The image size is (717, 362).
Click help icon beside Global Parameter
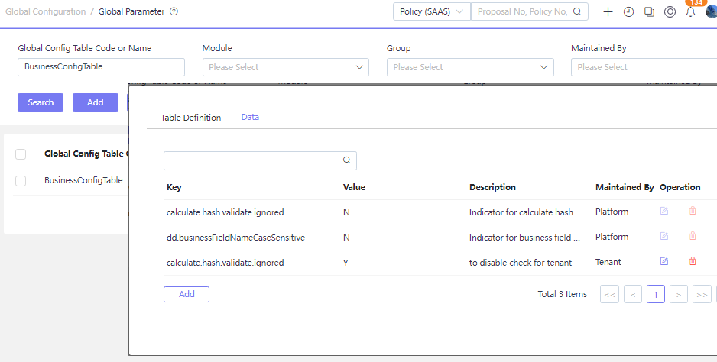coord(174,12)
